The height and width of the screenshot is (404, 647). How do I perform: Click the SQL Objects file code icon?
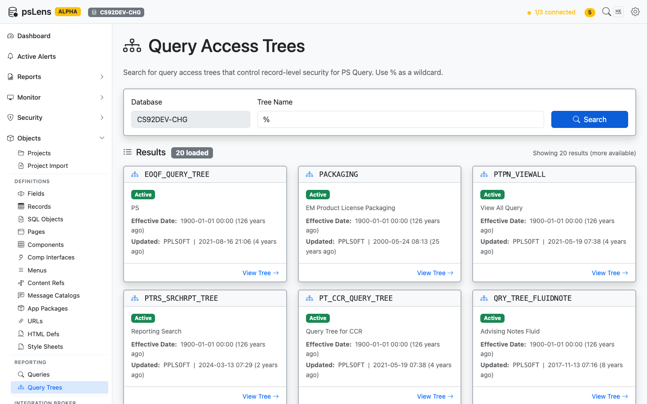point(21,219)
